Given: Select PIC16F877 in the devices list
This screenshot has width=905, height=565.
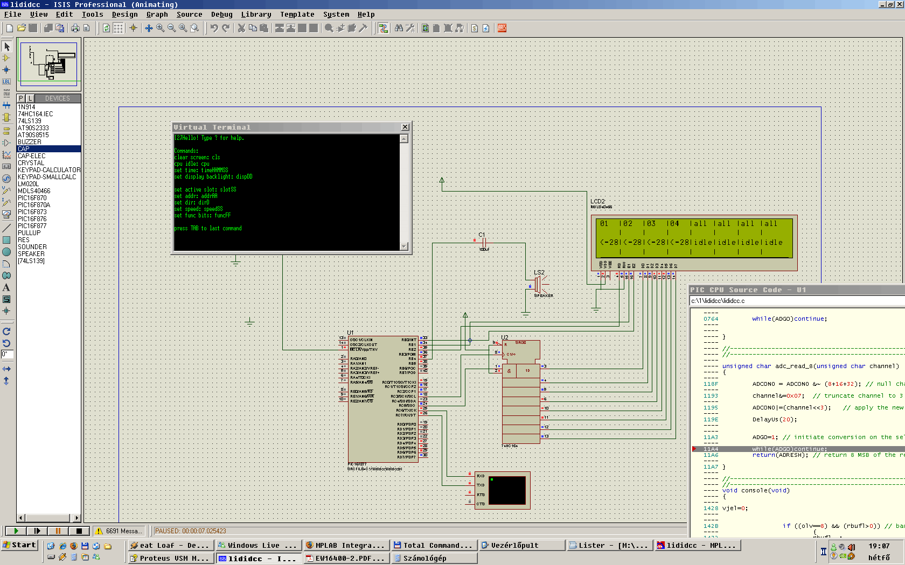Looking at the screenshot, I should pyautogui.click(x=32, y=226).
